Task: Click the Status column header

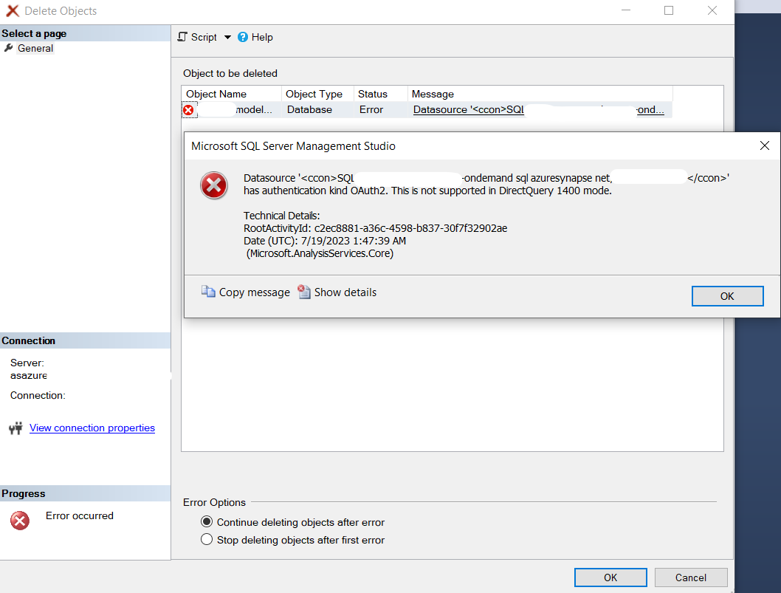Action: pos(381,95)
